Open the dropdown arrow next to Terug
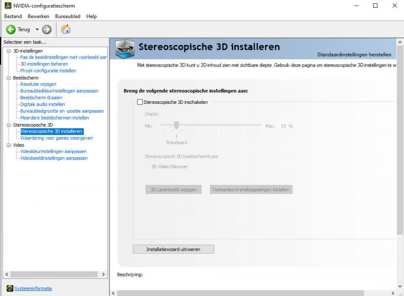 click(x=37, y=30)
